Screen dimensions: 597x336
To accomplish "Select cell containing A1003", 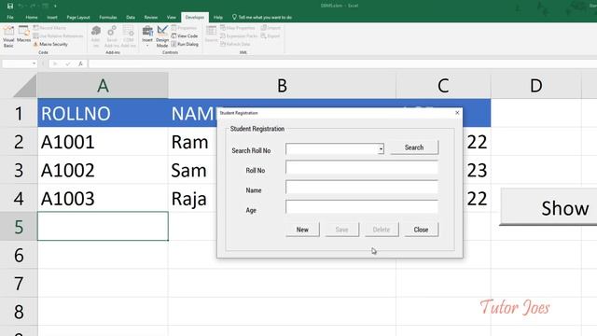I will (x=103, y=199).
